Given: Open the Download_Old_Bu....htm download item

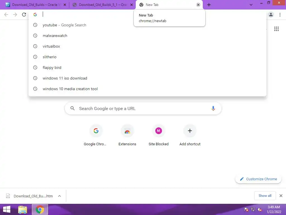Looking at the screenshot, I should point(33,196).
